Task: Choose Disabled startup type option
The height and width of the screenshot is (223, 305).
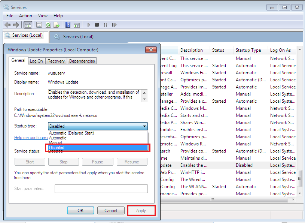Action: click(x=98, y=148)
